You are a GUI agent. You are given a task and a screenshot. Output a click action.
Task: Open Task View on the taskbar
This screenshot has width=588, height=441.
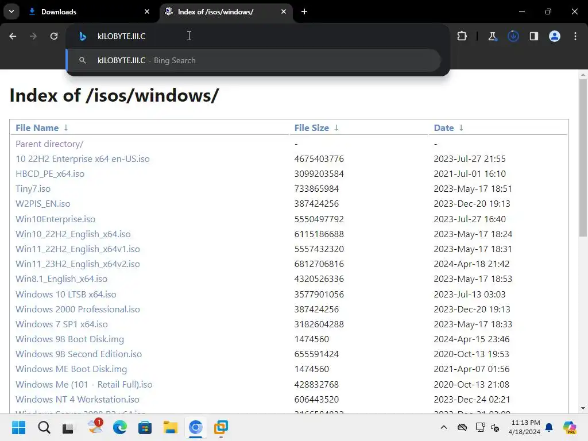click(x=68, y=427)
